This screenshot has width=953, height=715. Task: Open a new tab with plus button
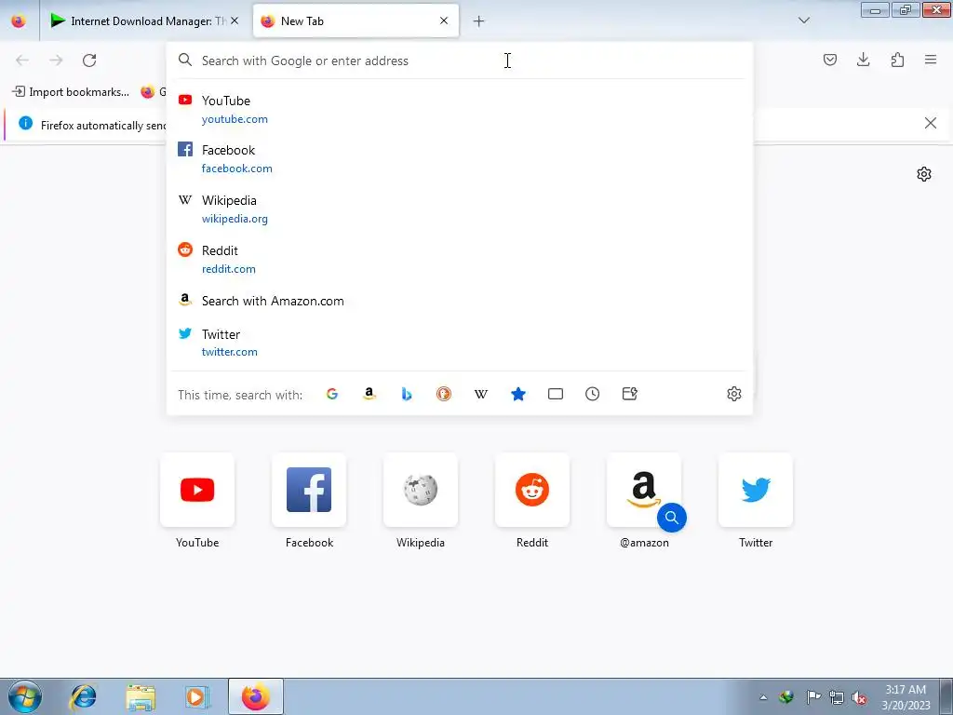point(479,21)
